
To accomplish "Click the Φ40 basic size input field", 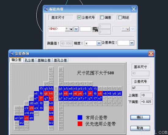I will point(57,29).
